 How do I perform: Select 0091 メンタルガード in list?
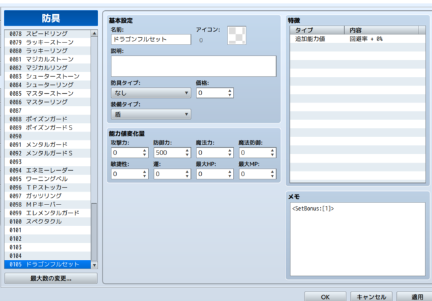(47, 144)
